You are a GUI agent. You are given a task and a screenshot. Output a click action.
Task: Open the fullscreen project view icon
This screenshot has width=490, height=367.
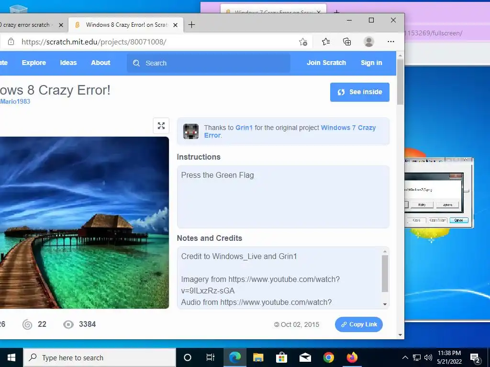[x=161, y=126]
